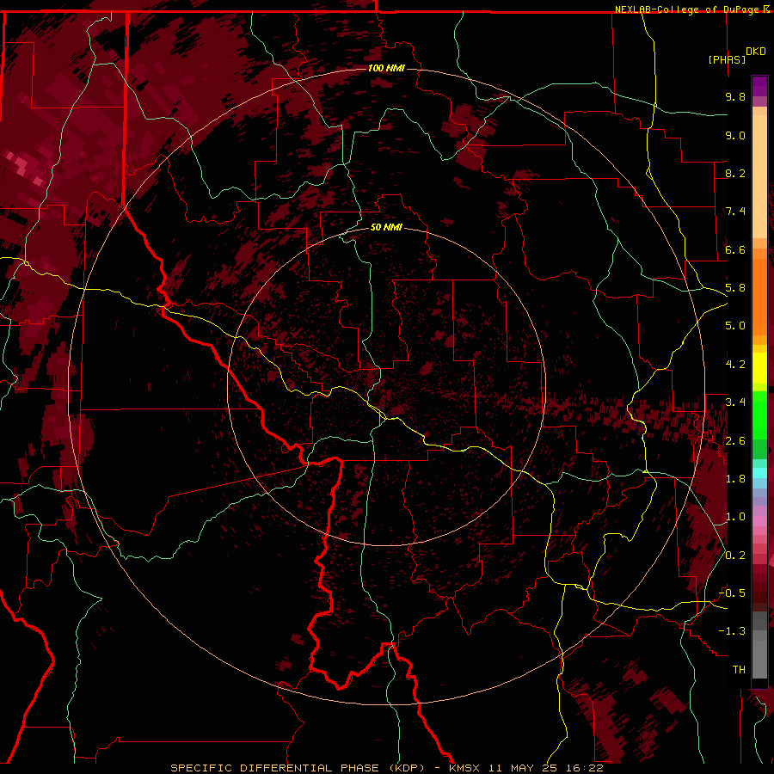Screen dimensions: 774x774
Task: Click the 50 NMI range ring label
Action: click(386, 227)
